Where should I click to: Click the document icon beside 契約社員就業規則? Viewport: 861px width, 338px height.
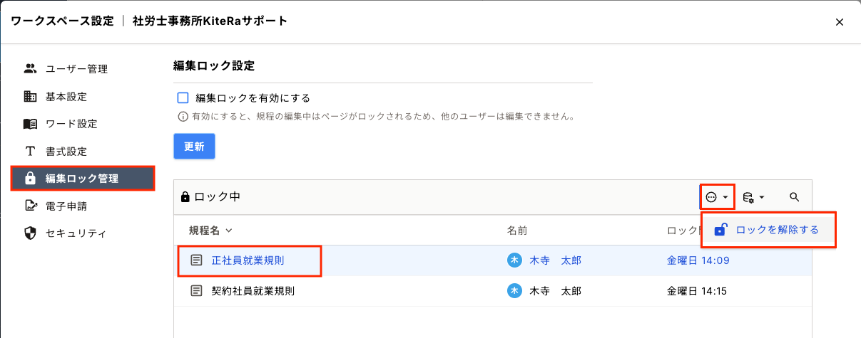(196, 291)
